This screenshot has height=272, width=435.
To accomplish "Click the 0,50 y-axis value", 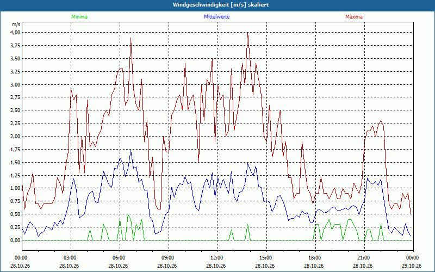I will pyautogui.click(x=15, y=214).
